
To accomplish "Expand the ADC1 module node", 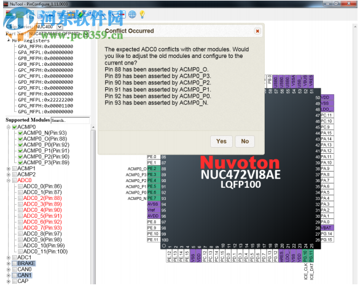I will click(x=9, y=258).
